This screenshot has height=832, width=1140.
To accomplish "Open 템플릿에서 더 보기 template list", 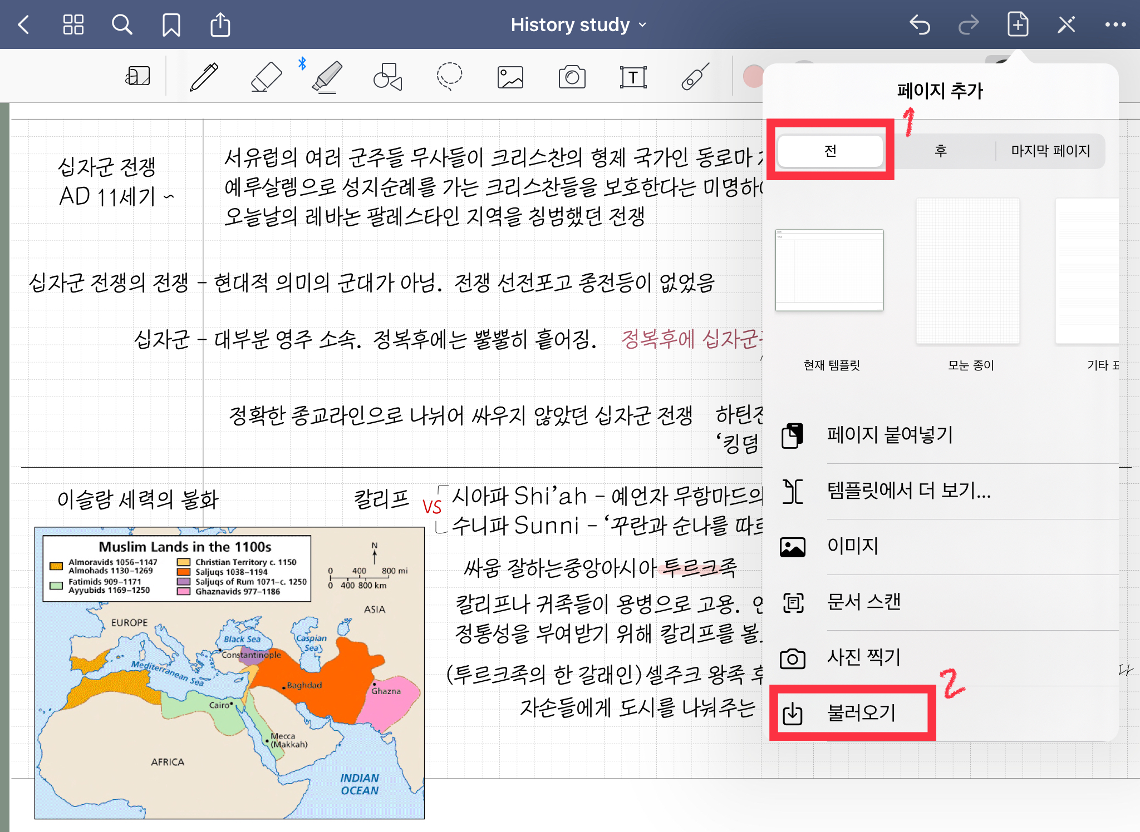I will click(908, 491).
